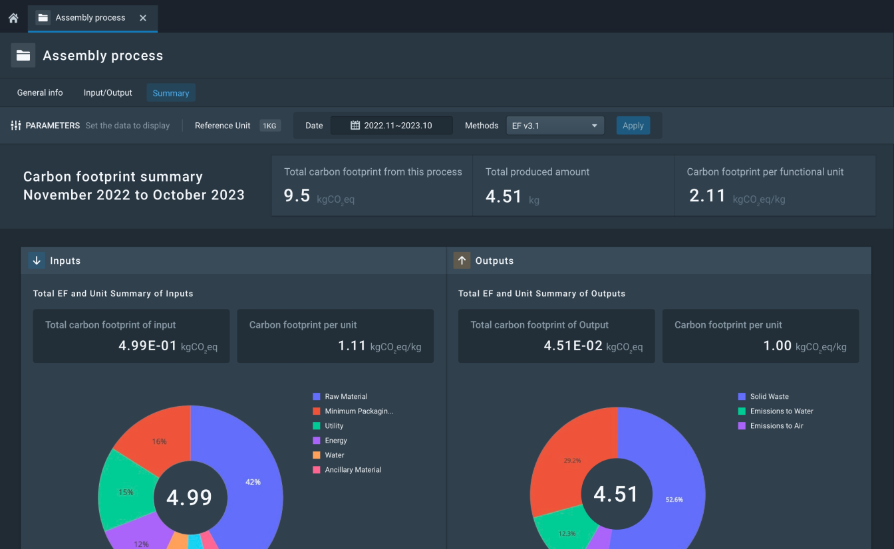Click the 16% red slice of inputs chart

click(159, 441)
